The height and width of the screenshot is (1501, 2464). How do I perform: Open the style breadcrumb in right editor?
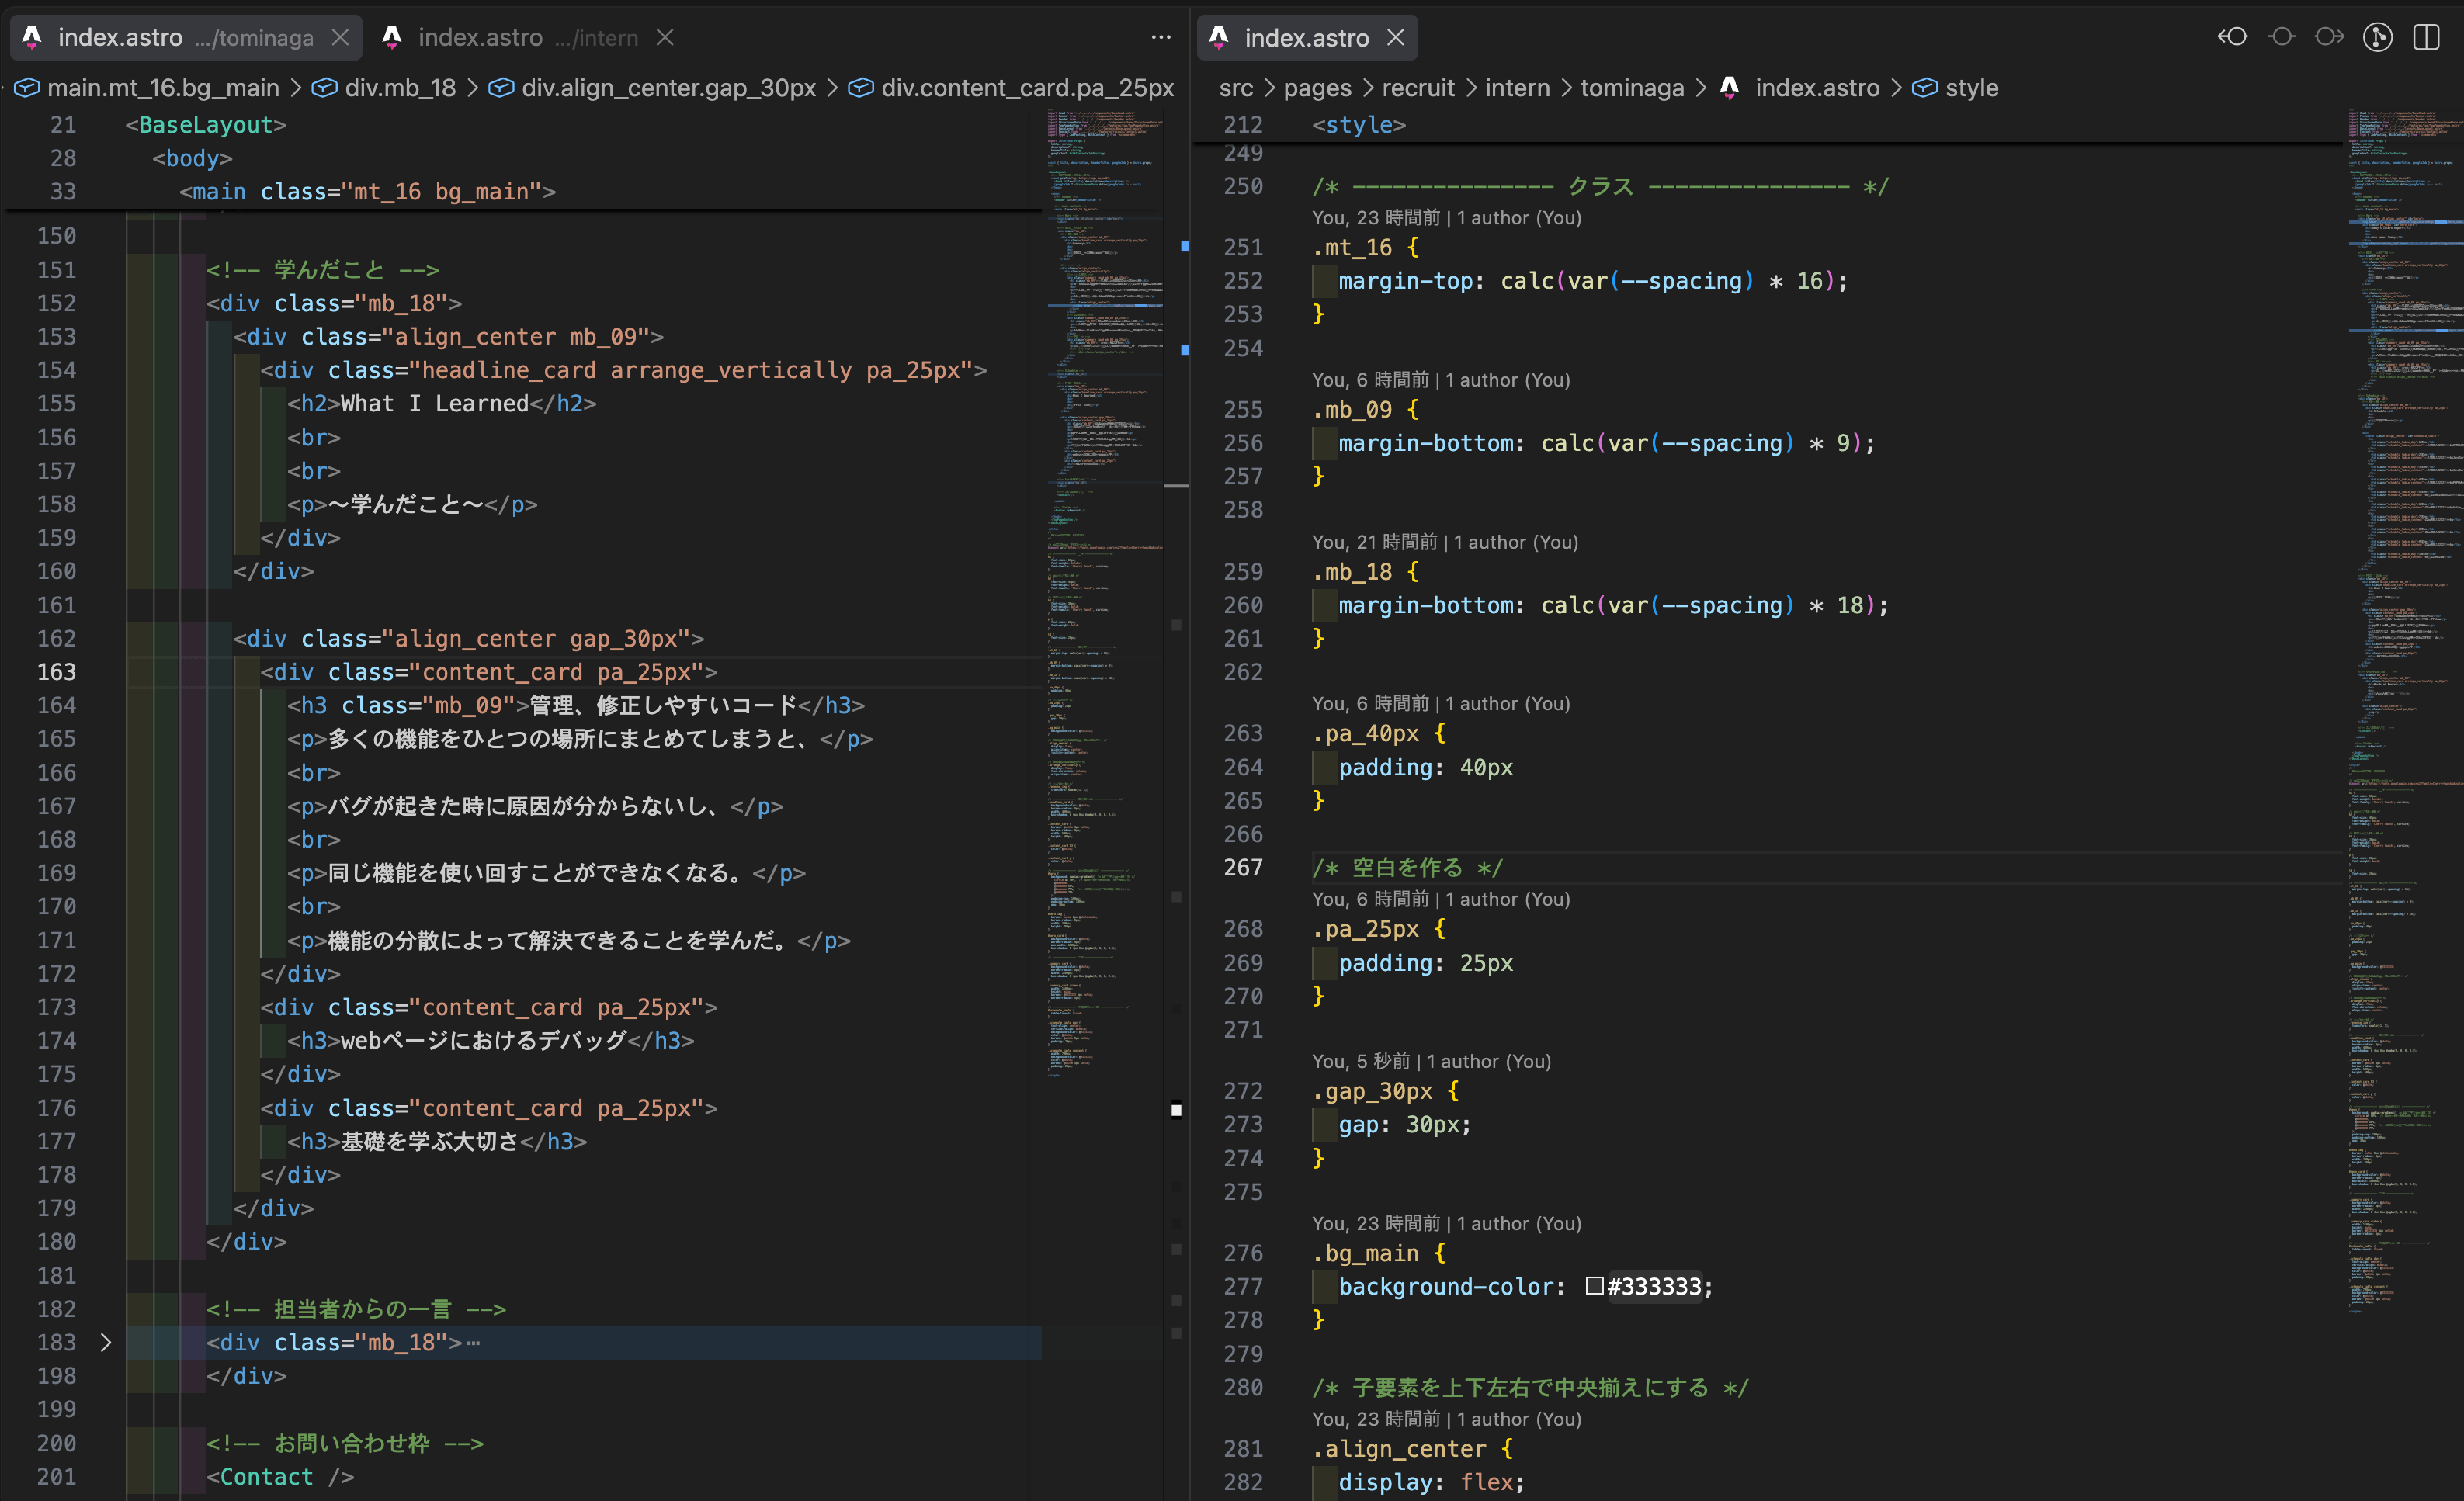click(1956, 88)
